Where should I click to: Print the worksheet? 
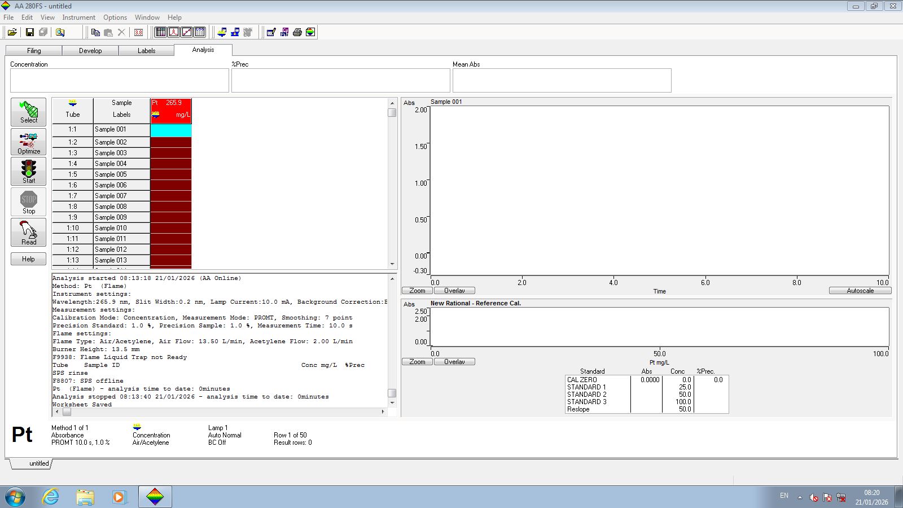point(296,32)
